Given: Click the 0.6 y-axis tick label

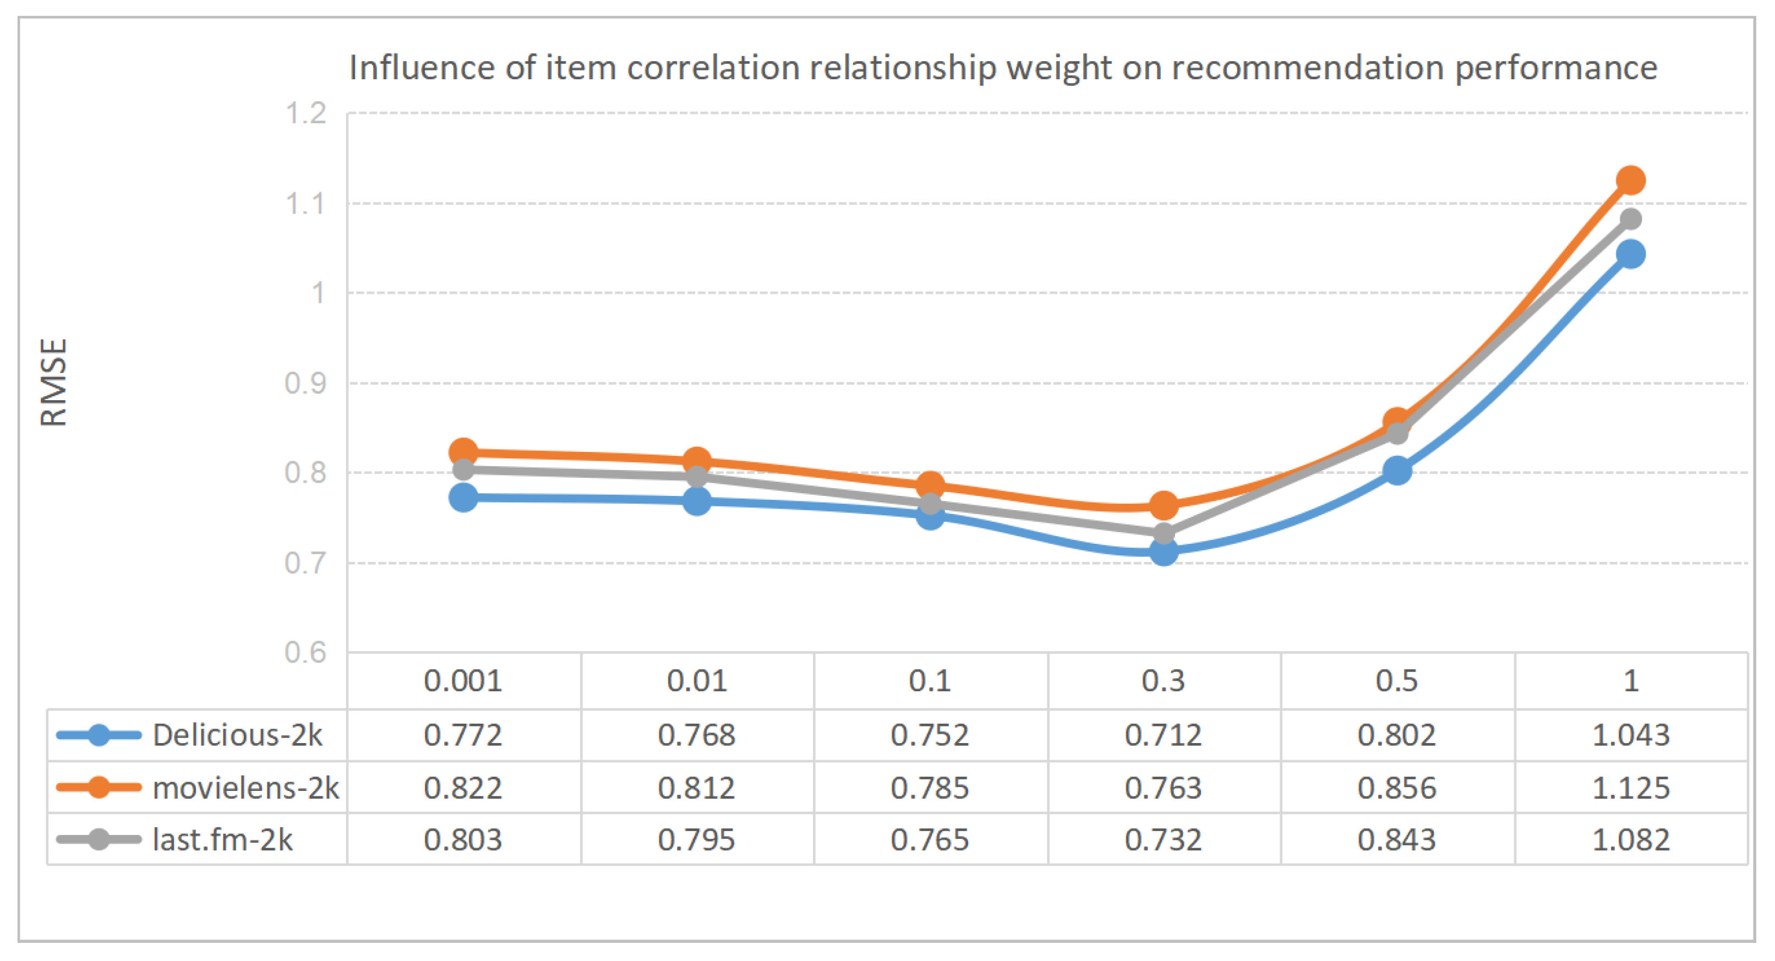Looking at the screenshot, I should click(x=305, y=652).
